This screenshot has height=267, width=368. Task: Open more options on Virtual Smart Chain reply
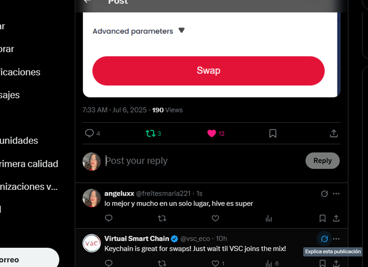click(336, 239)
